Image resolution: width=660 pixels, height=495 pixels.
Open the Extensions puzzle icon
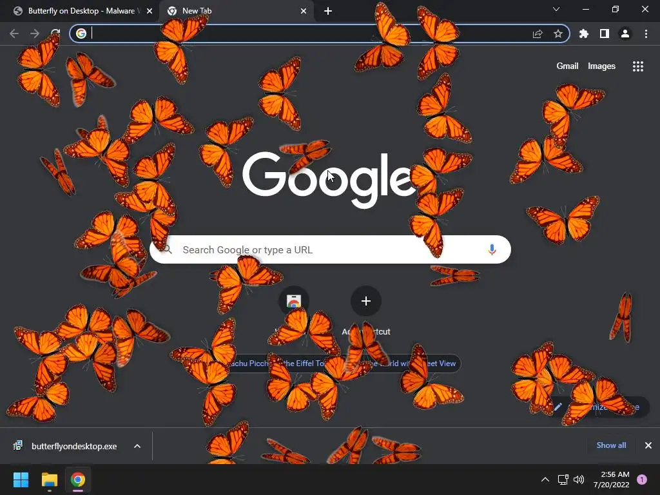584,34
